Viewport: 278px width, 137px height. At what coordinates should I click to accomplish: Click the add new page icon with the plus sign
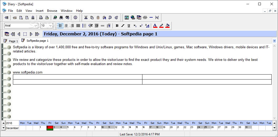(x=27, y=18)
